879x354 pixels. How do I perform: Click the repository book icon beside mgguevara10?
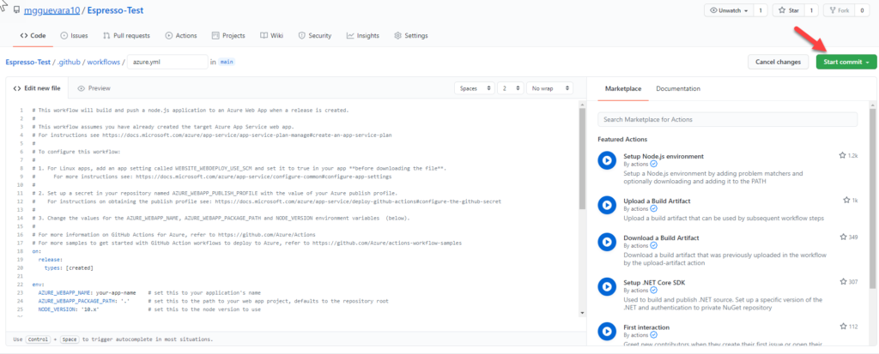tap(17, 10)
